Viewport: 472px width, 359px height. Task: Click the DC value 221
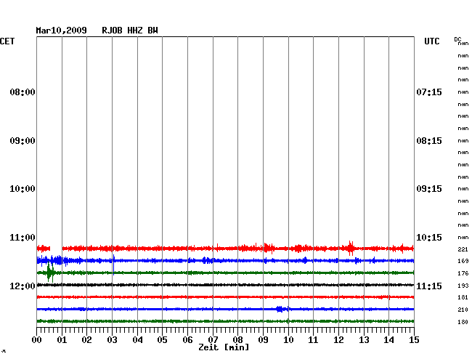pyautogui.click(x=463, y=249)
